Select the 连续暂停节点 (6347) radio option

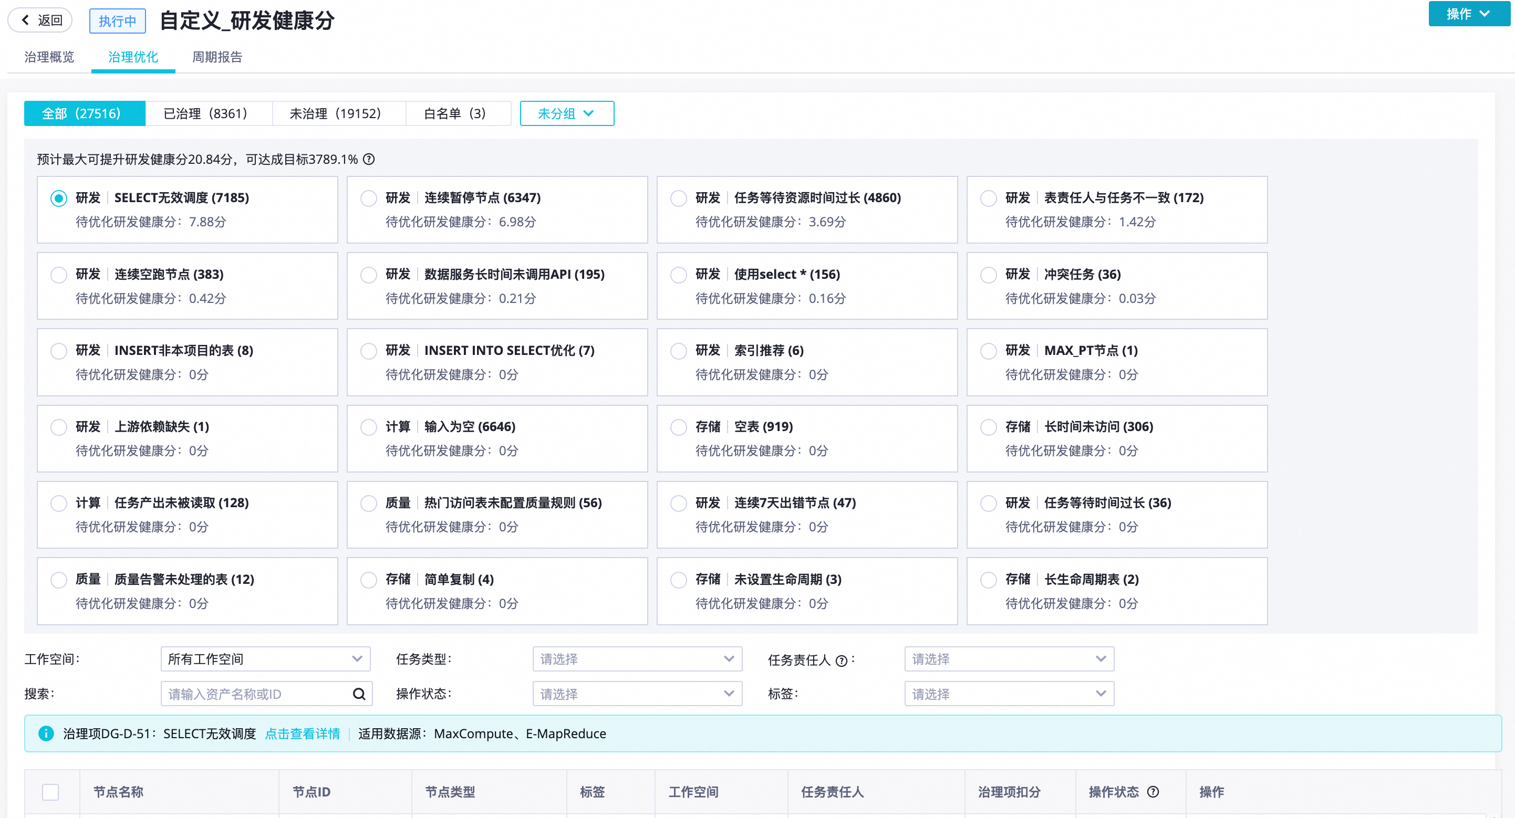pos(368,198)
